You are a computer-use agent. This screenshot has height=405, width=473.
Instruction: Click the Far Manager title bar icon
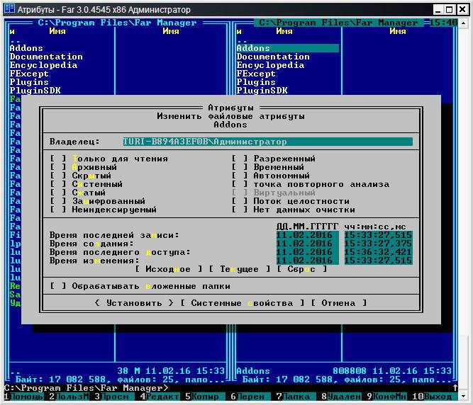coord(9,8)
